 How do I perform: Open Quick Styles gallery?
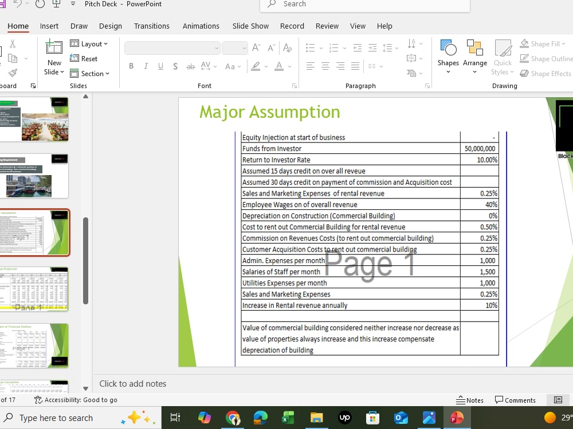pos(503,57)
